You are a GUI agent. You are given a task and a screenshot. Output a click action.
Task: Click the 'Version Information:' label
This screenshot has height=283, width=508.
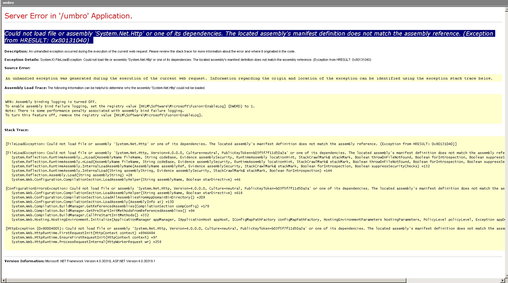[24, 261]
